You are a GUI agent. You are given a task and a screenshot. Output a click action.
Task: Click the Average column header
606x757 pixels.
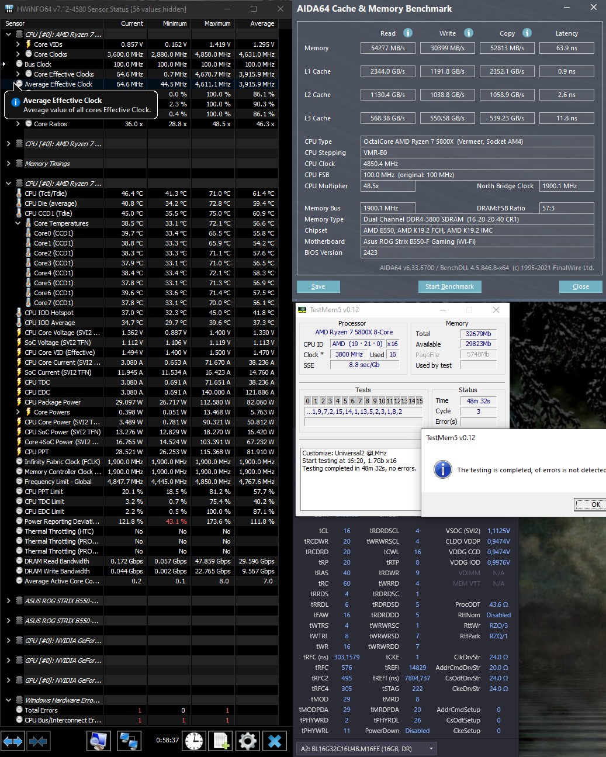click(255, 23)
